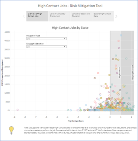Click the next story point right arrow

pyautogui.click(x=116, y=16)
